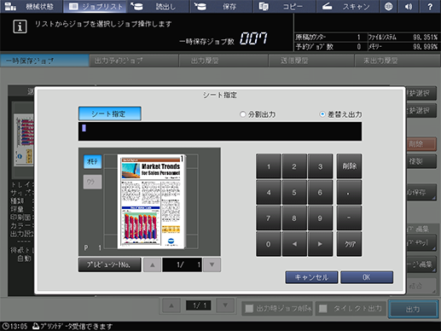The image size is (441, 331).
Task: Click the プレビューシートNo. button
Action: 110,264
